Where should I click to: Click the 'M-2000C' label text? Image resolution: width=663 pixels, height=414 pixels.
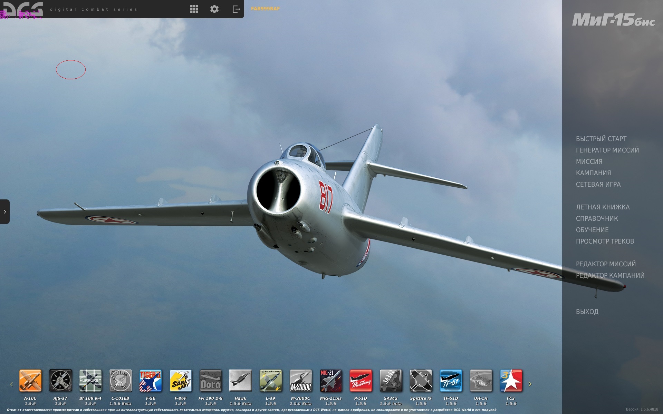300,398
